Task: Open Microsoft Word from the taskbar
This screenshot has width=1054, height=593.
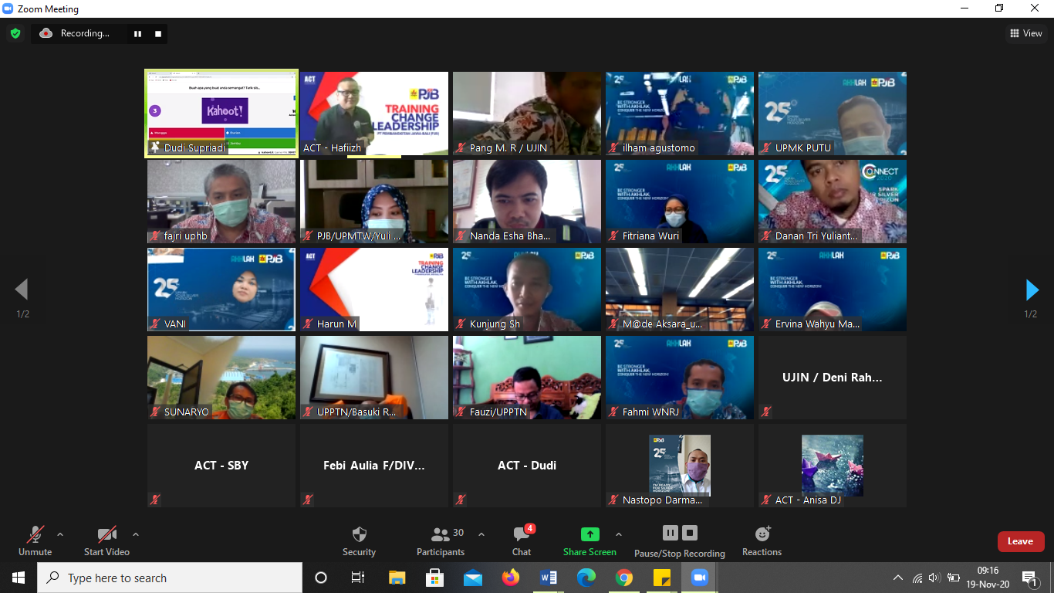Action: [549, 578]
